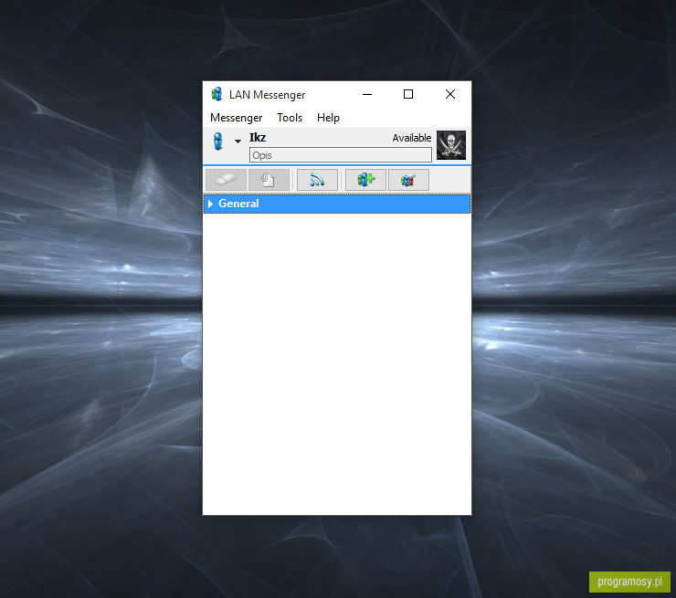Screen dimensions: 676x598
Task: Click the Opis note input field
Action: click(x=340, y=155)
